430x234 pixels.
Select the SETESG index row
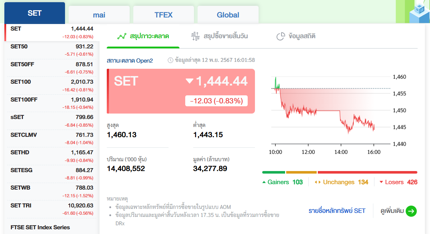(x=52, y=174)
